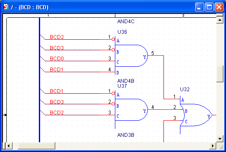Select the AND3B part value text
226x152 pixels.
tap(126, 135)
